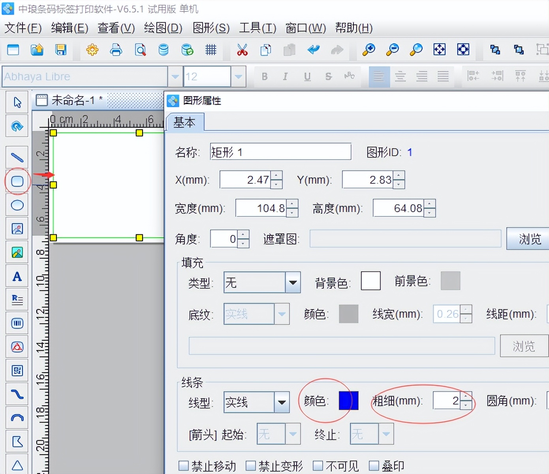The width and height of the screenshot is (549, 474).
Task: Click the grid settings toolbar icon
Action: (x=211, y=50)
